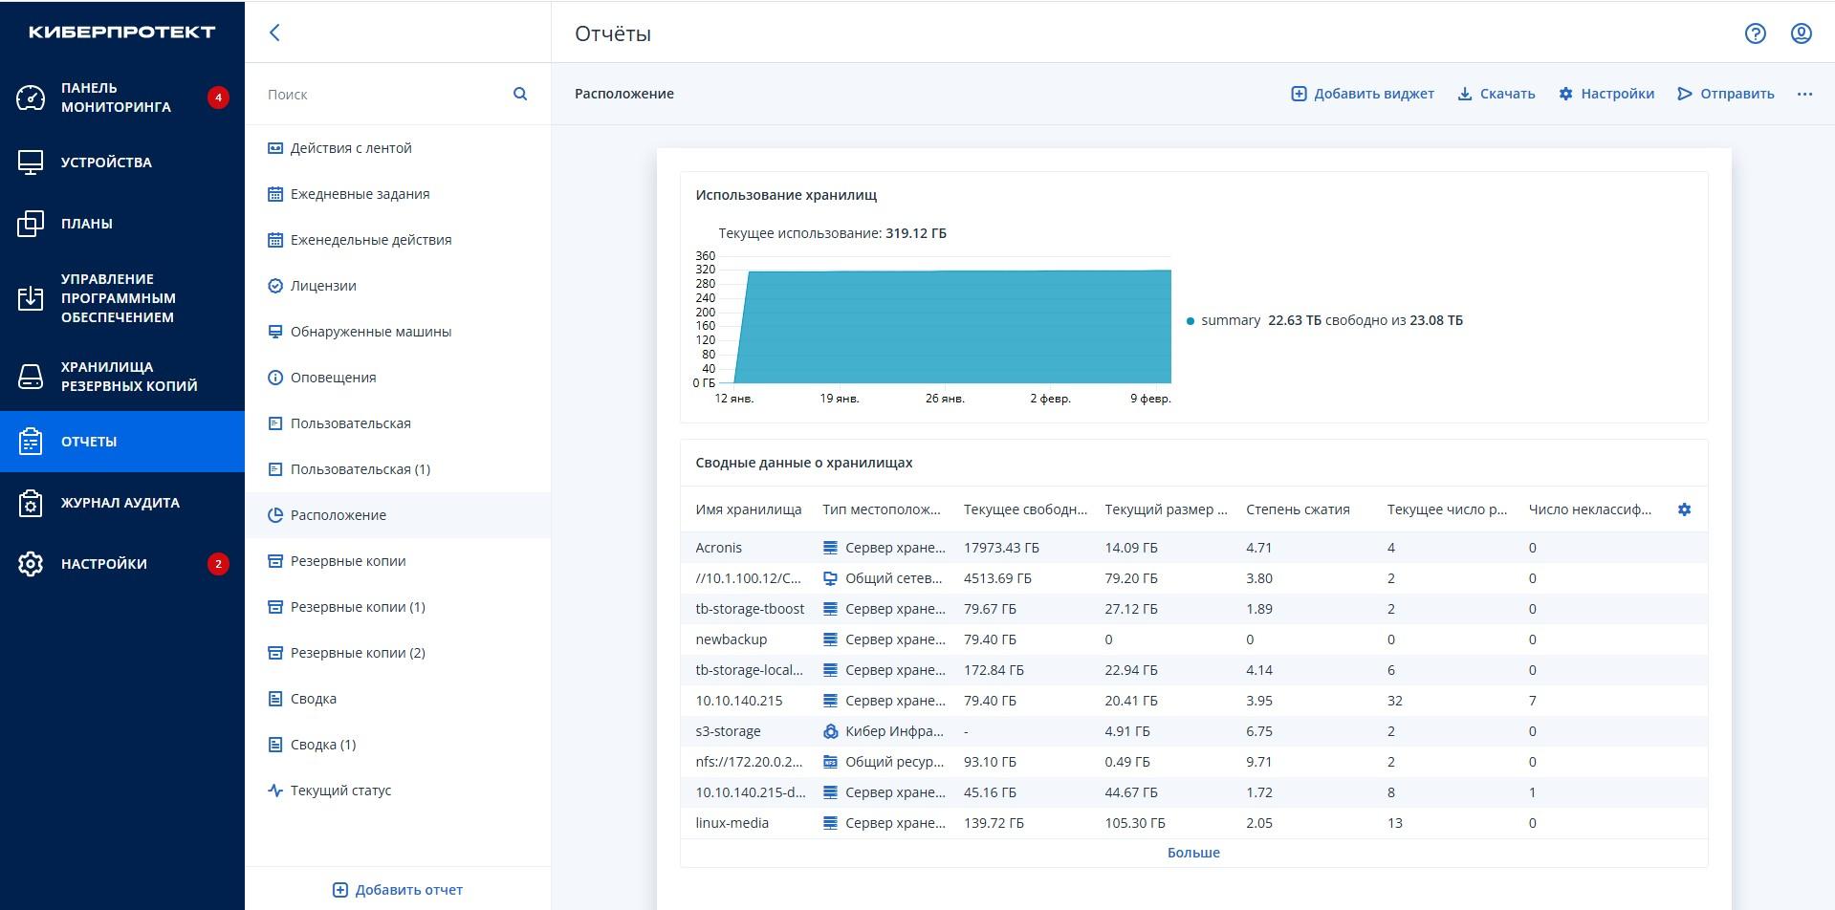Image resolution: width=1835 pixels, height=910 pixels.
Task: Open report Настройки in toolbar
Action: [x=1606, y=94]
